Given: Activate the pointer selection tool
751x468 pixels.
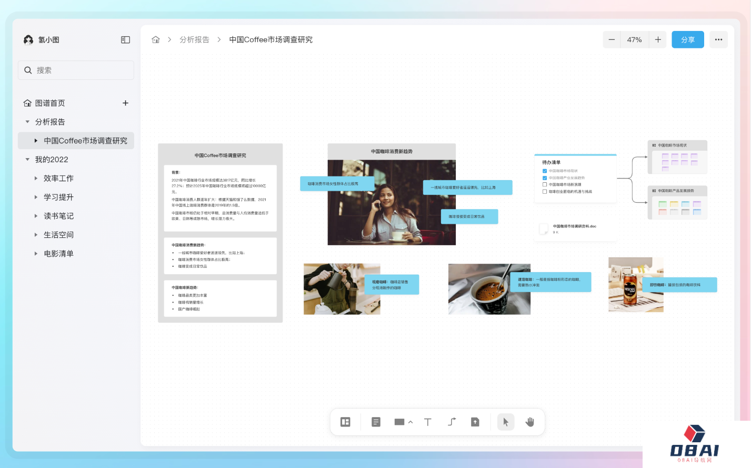Looking at the screenshot, I should tap(505, 422).
